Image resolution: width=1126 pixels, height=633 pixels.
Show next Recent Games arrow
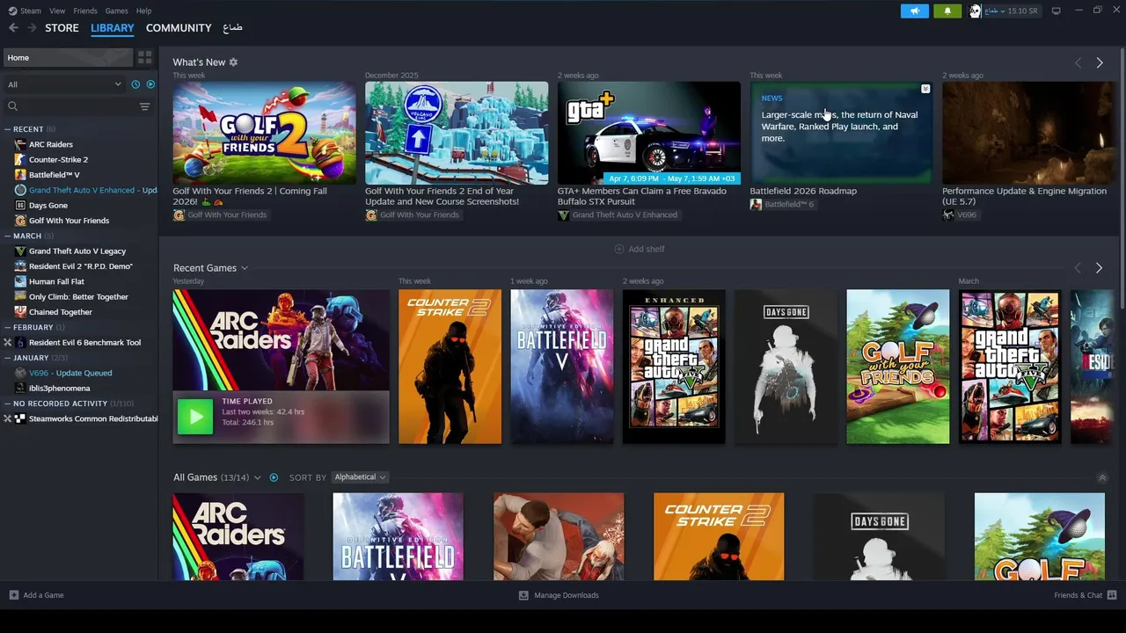point(1100,268)
